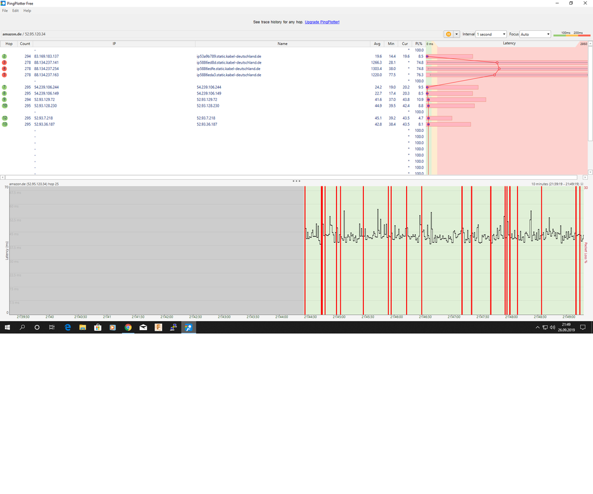
Task: Select the red hop 4 marker
Action: (x=5, y=69)
